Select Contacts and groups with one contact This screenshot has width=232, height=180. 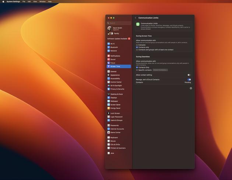point(137,50)
